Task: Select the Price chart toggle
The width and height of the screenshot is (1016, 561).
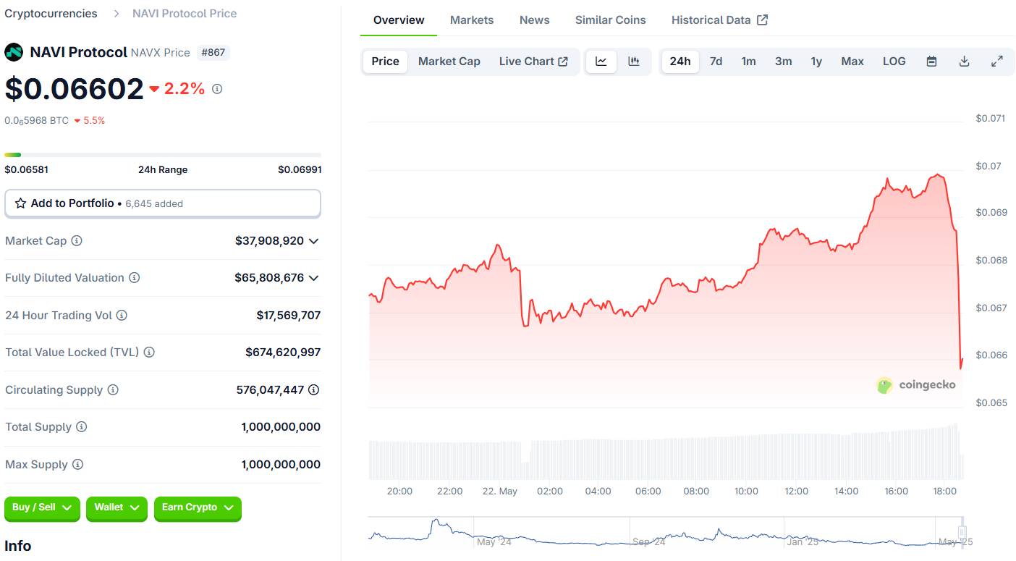Action: (385, 62)
